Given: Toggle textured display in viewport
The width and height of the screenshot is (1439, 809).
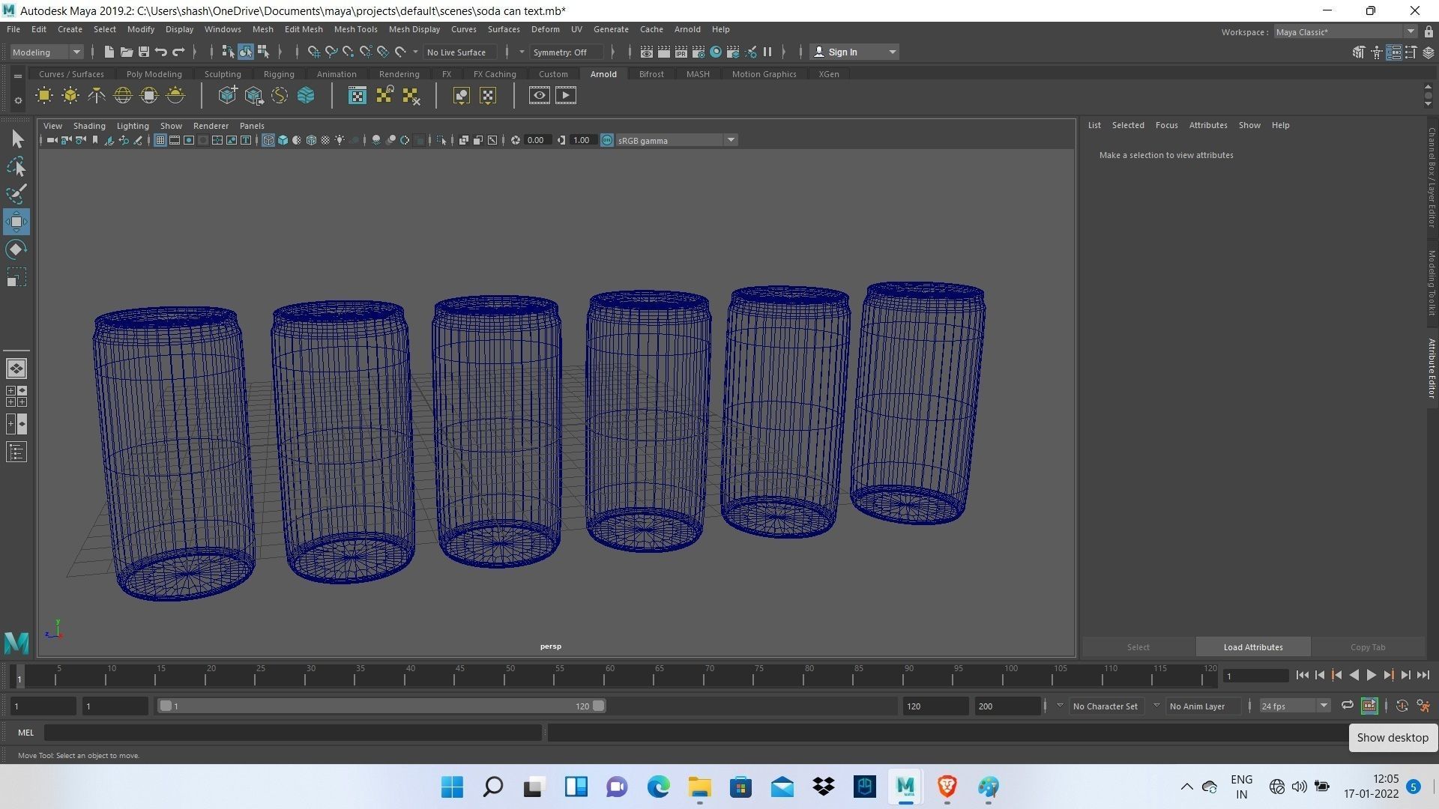Looking at the screenshot, I should [x=325, y=140].
